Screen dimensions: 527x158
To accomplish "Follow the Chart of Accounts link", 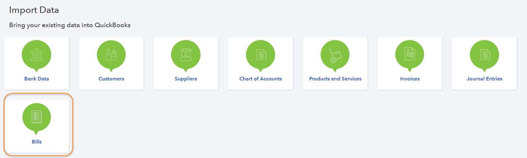I will [261, 79].
